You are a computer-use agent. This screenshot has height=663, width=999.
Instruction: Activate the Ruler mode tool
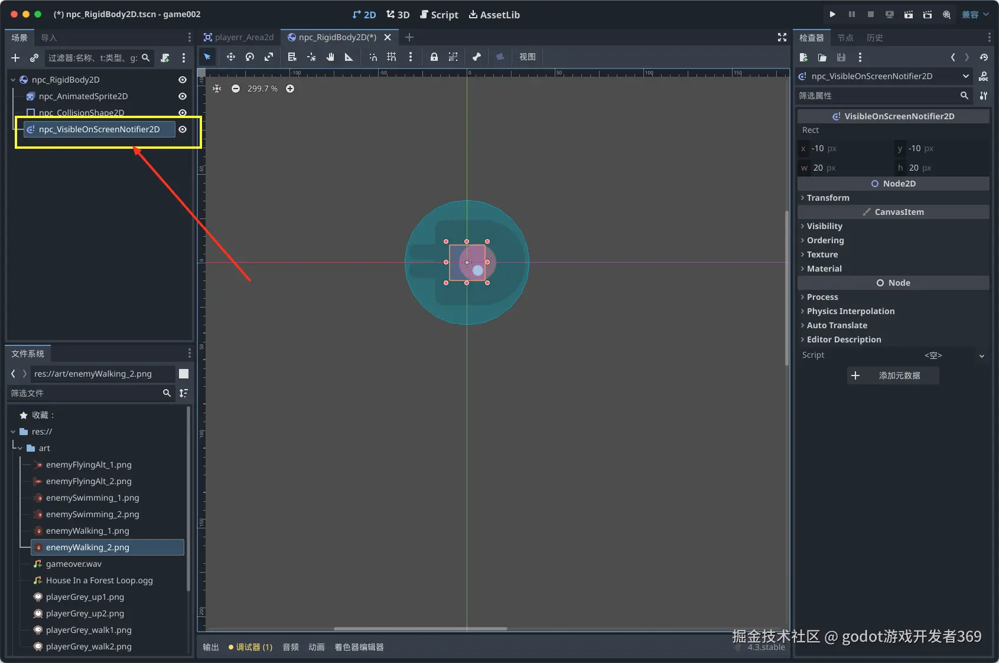point(349,57)
